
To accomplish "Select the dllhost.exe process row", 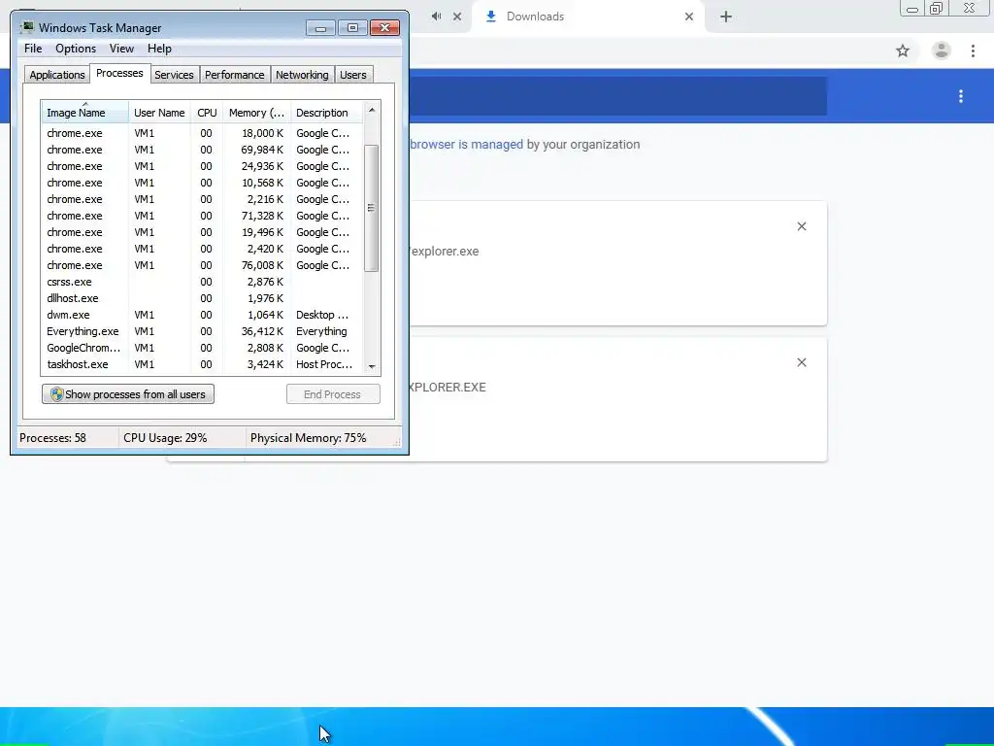I will 202,298.
